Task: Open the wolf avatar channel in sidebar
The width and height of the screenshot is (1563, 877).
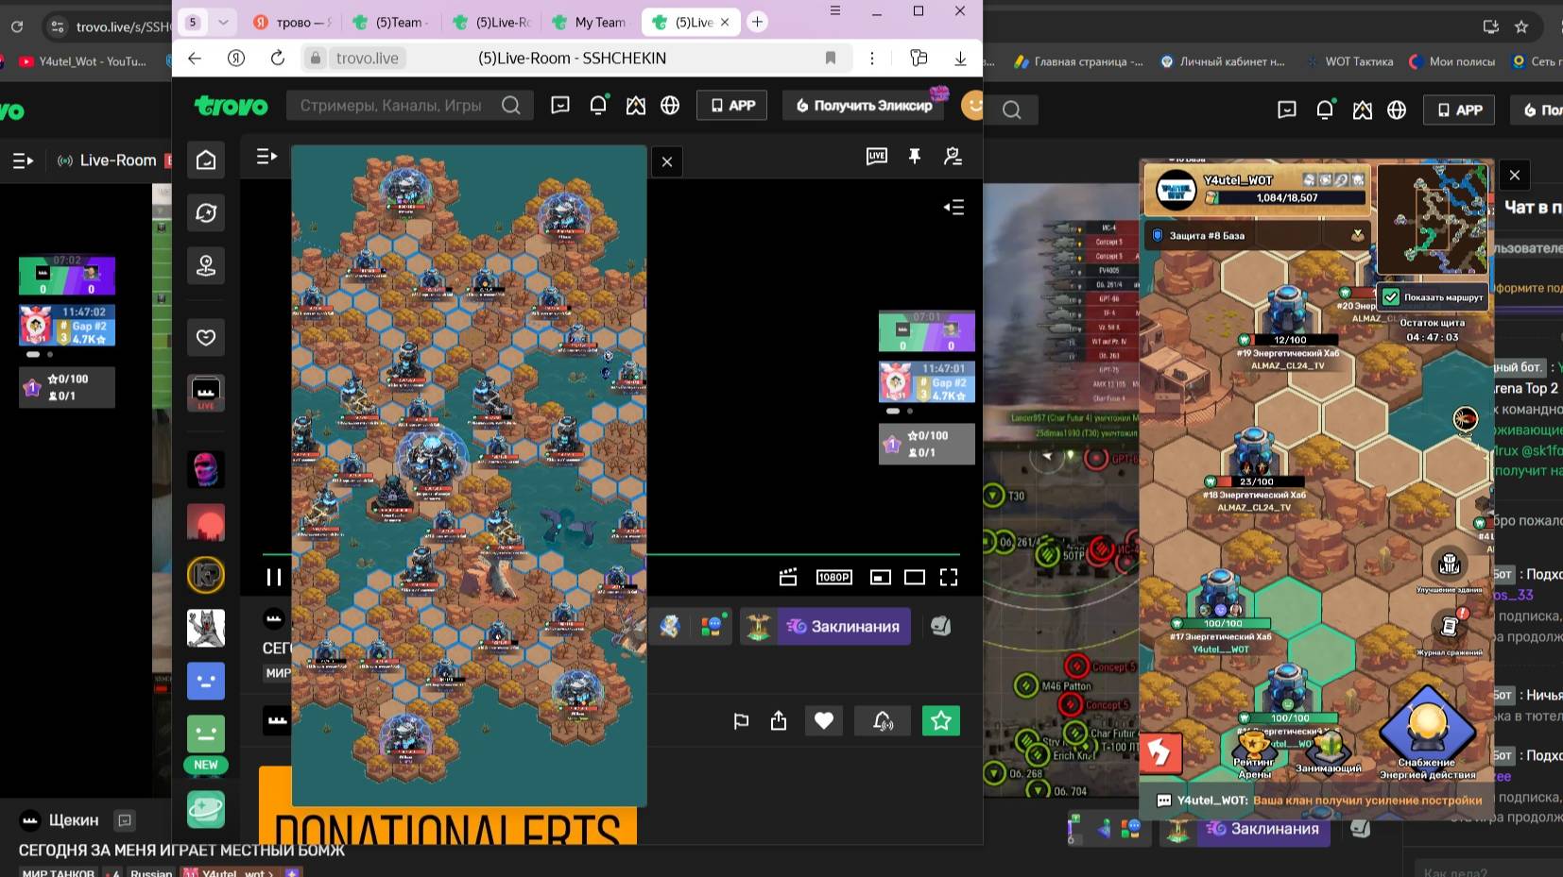Action: (x=206, y=628)
